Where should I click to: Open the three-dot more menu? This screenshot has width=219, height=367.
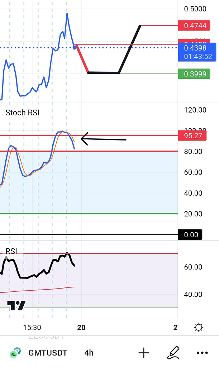point(203,353)
